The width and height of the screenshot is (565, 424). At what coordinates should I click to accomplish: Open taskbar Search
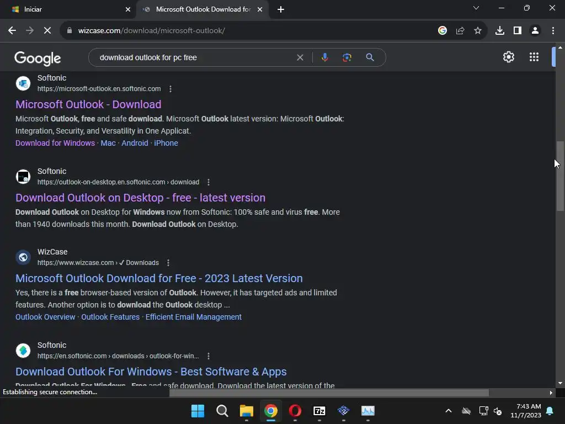tap(222, 411)
